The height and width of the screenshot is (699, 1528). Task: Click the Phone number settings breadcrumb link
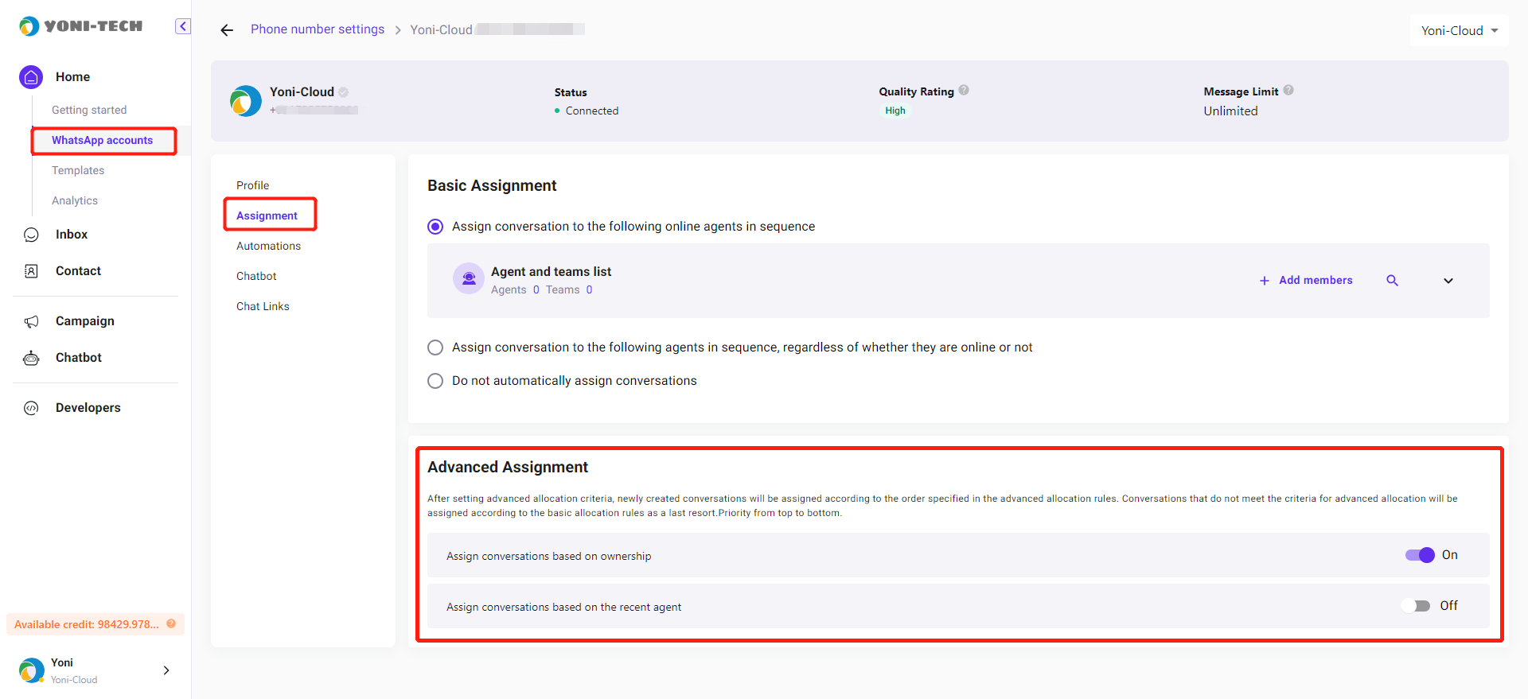[x=318, y=29]
